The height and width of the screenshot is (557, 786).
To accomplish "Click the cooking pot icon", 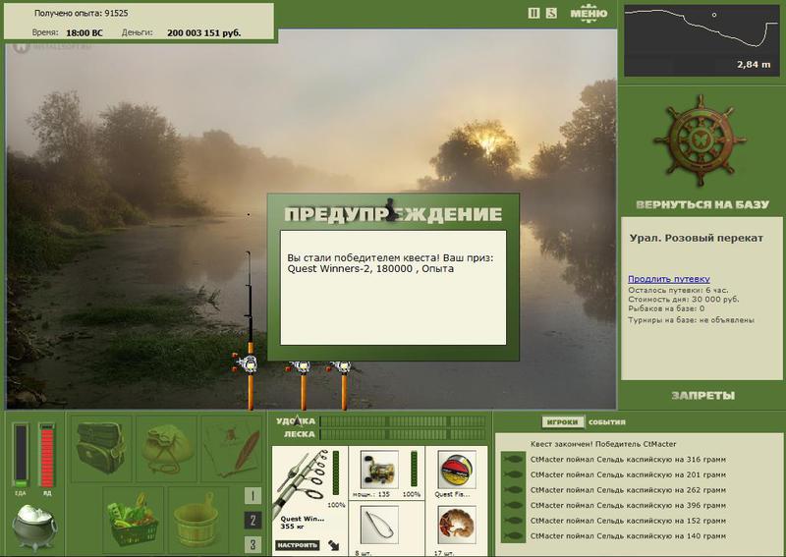I will [34, 527].
